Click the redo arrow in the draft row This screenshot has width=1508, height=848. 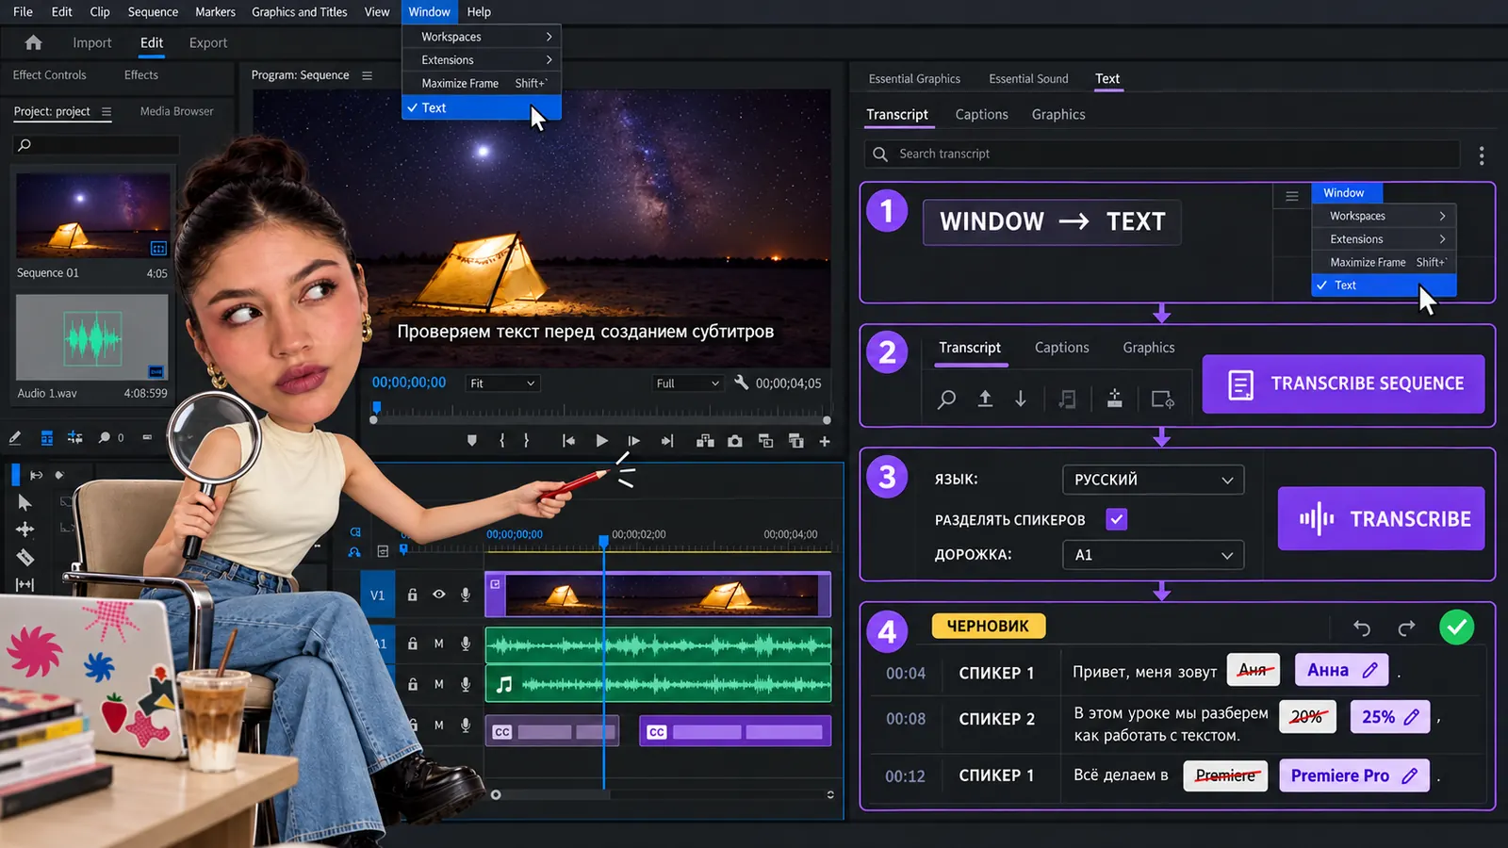pos(1406,628)
